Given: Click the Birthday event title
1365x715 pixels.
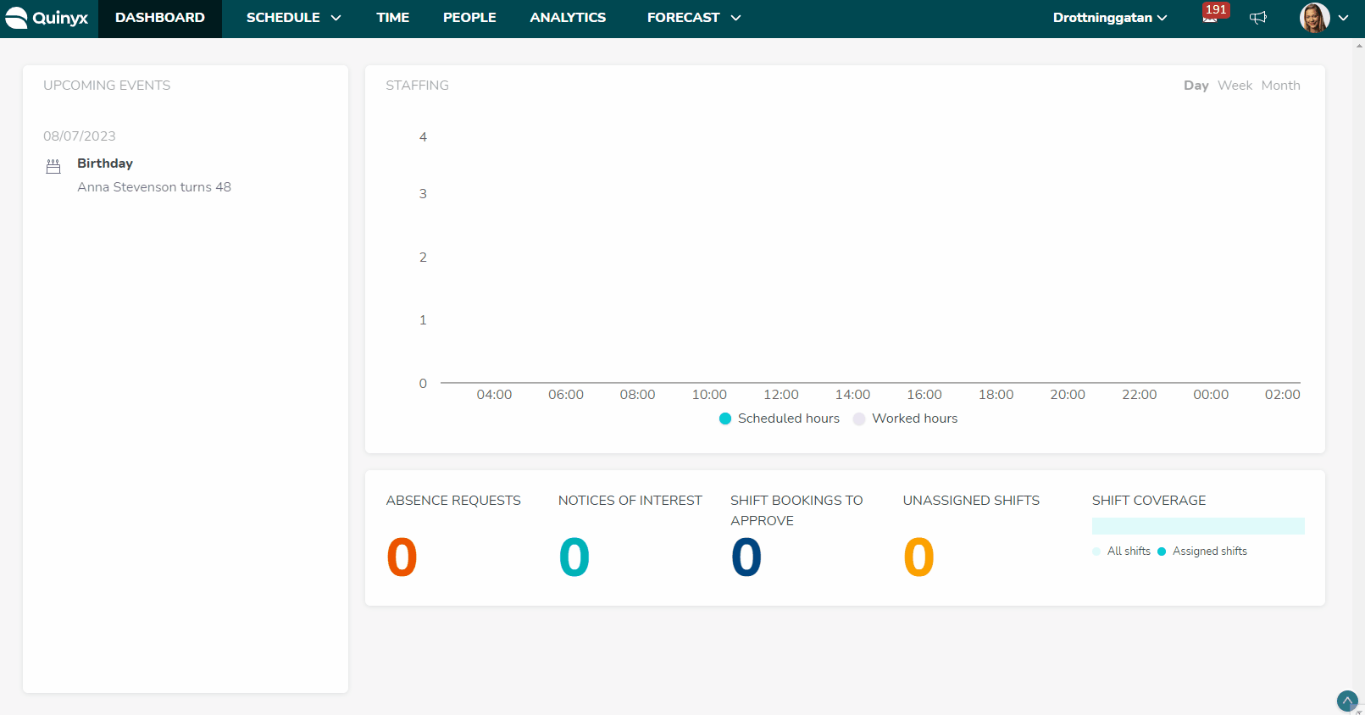Looking at the screenshot, I should click(105, 164).
